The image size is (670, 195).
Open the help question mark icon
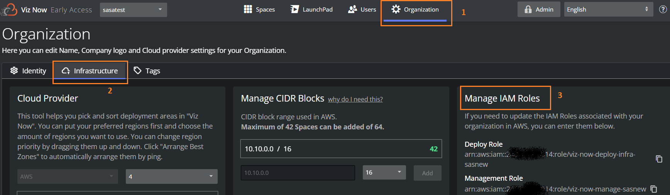[663, 10]
